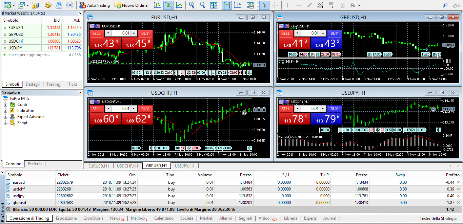Select USDJPY row in Market Watch
463x224 pixels.
[x=42, y=48]
